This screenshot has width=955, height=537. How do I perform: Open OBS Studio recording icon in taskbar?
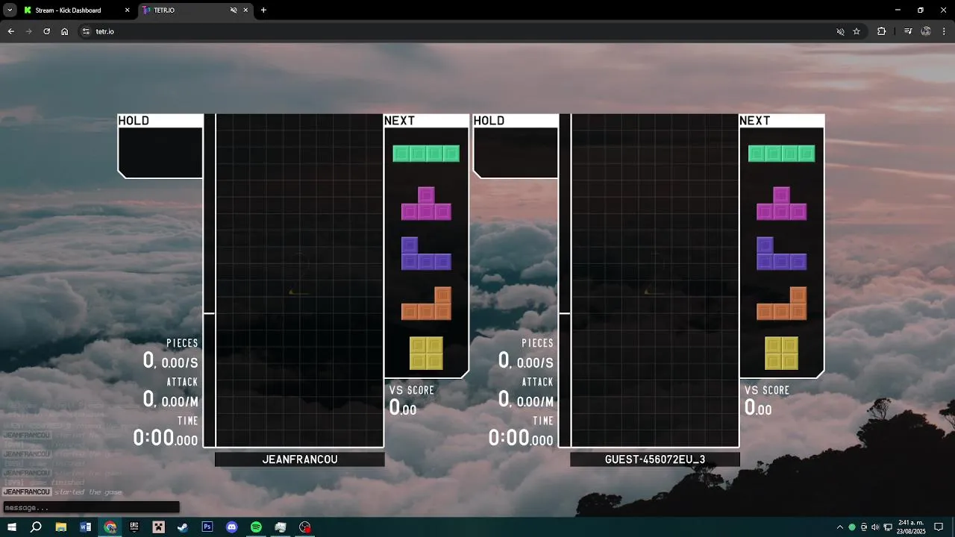(x=304, y=527)
